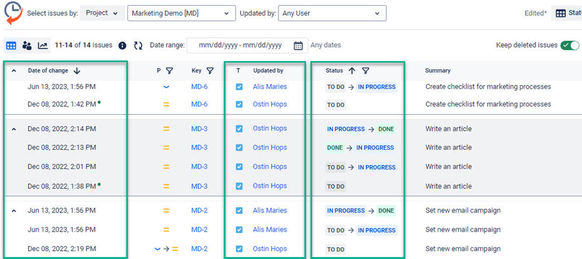Click priority icon for Dec 08 2:14 PM row
The image size is (582, 259).
click(166, 129)
